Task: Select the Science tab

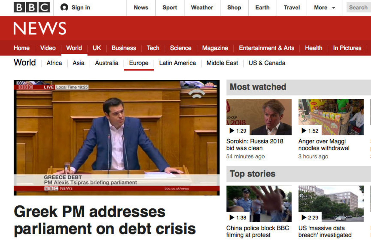Action: pyautogui.click(x=181, y=48)
